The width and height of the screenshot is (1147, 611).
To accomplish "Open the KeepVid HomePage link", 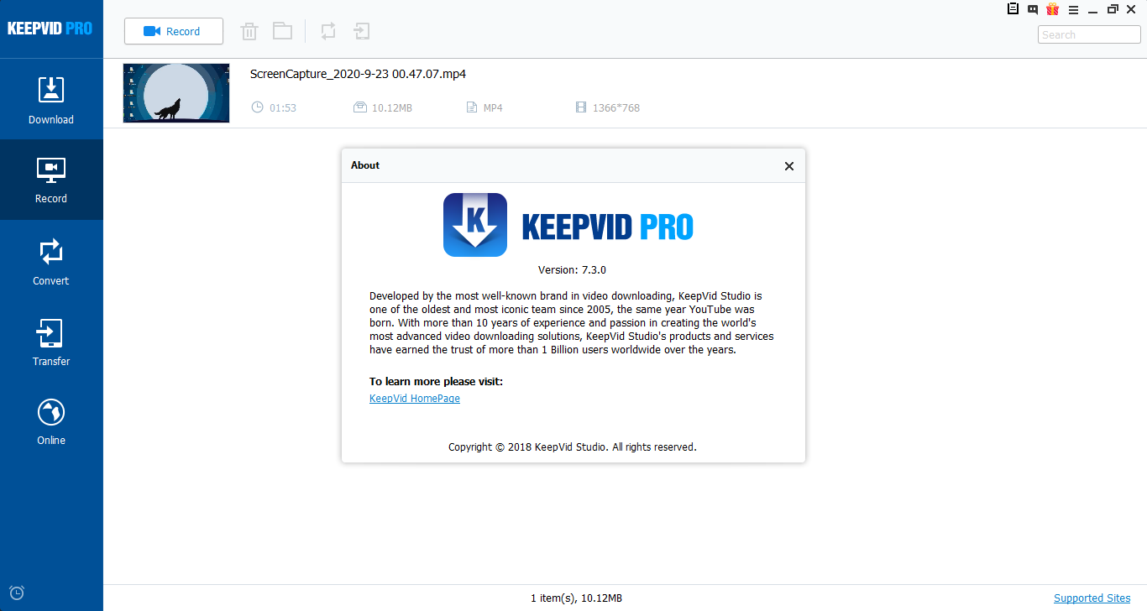I will [x=415, y=399].
